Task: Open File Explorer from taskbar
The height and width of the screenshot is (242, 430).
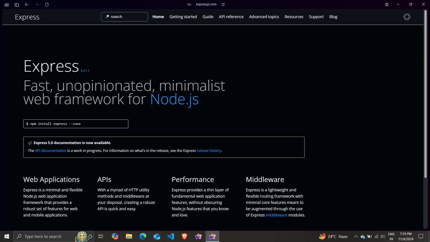Action: 129,236
